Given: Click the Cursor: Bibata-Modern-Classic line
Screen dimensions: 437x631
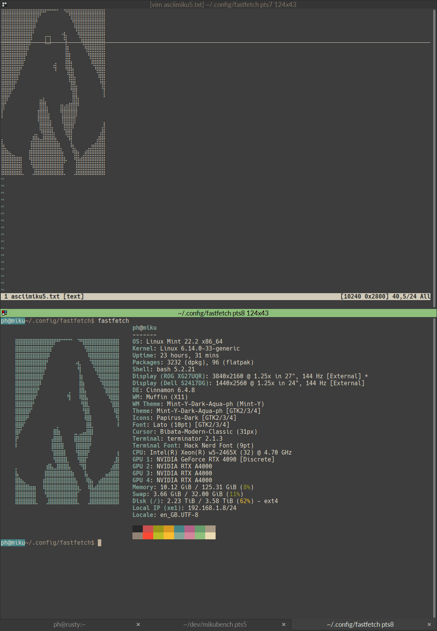Looking at the screenshot, I should click(x=195, y=432).
